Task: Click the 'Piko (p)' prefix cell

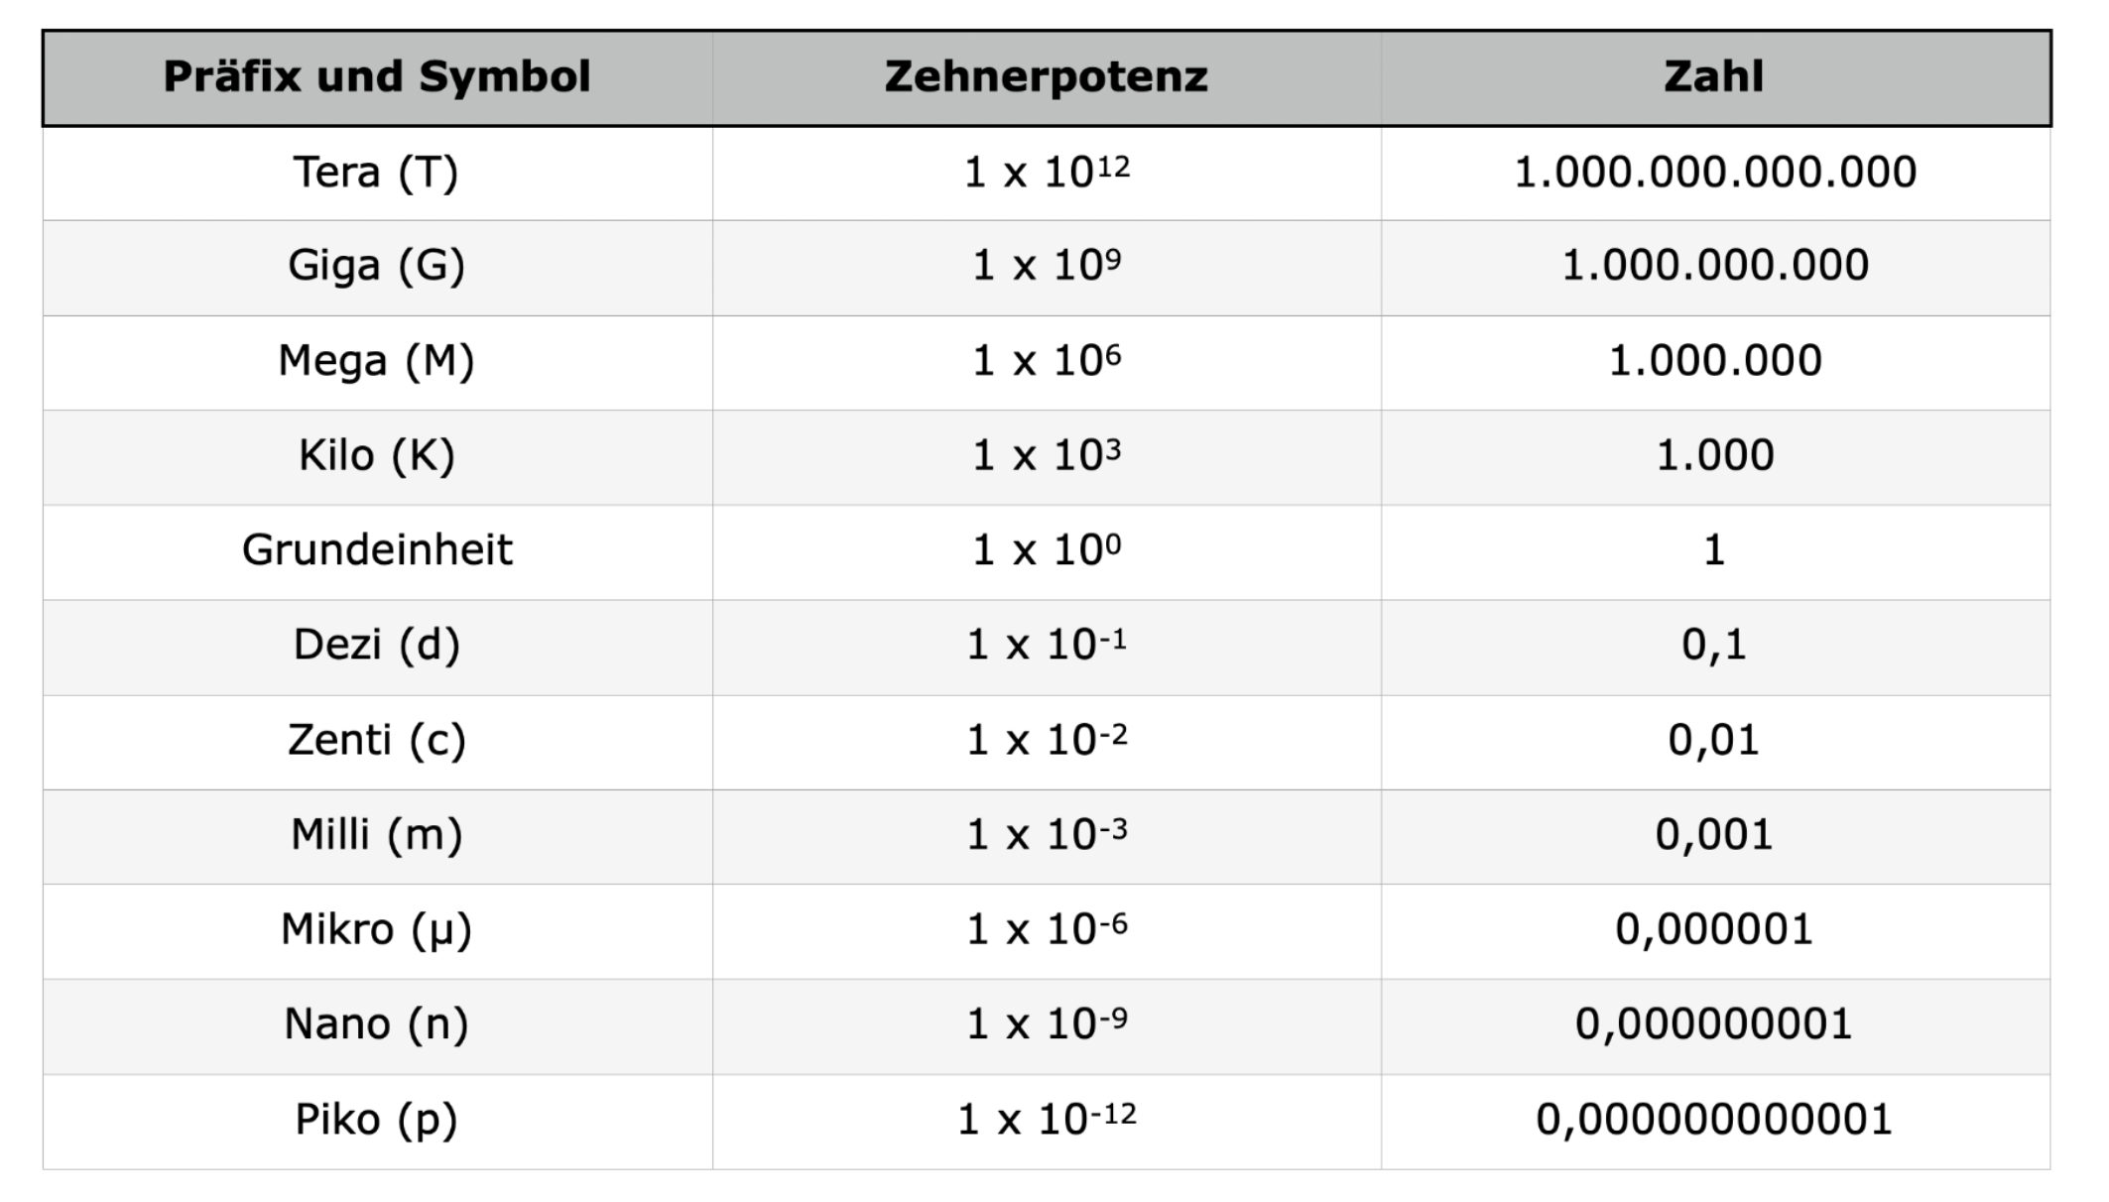Action: coord(377,1120)
